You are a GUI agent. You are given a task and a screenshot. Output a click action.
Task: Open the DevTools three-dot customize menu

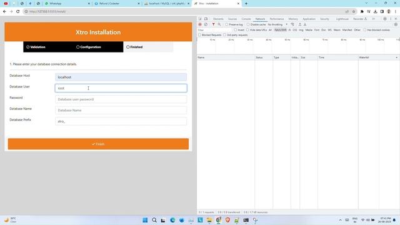pyautogui.click(x=391, y=19)
